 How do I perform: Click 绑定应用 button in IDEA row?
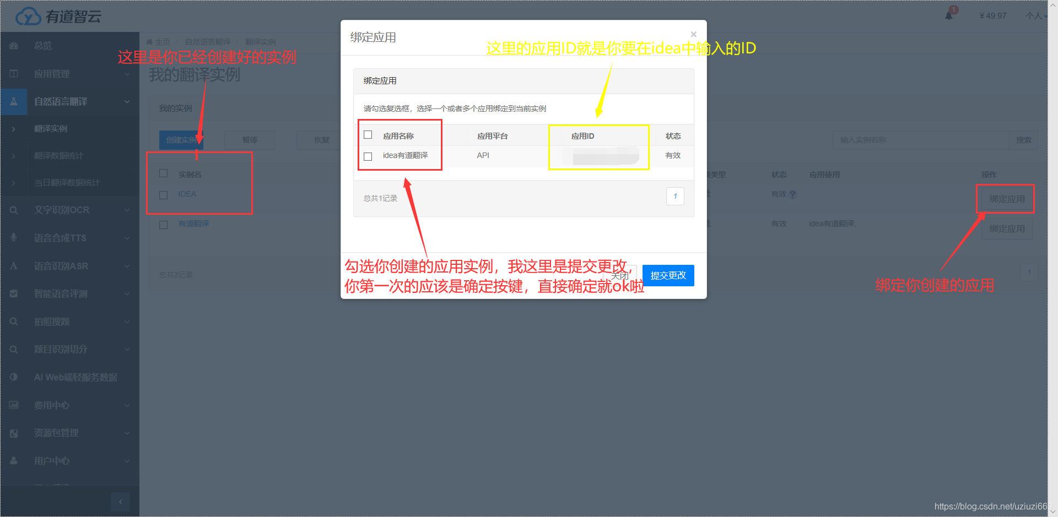1007,199
